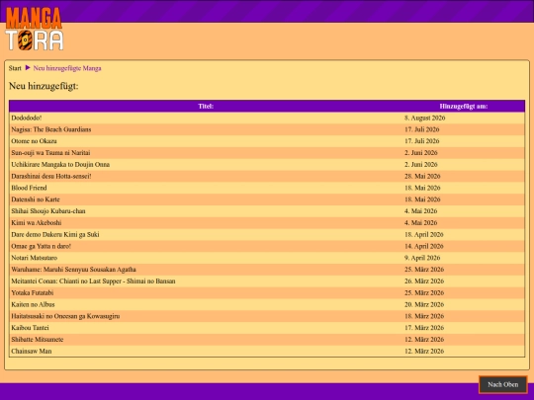Viewport: 534px width, 400px height.
Task: Click the date 14. April 2026
Action: (x=424, y=246)
